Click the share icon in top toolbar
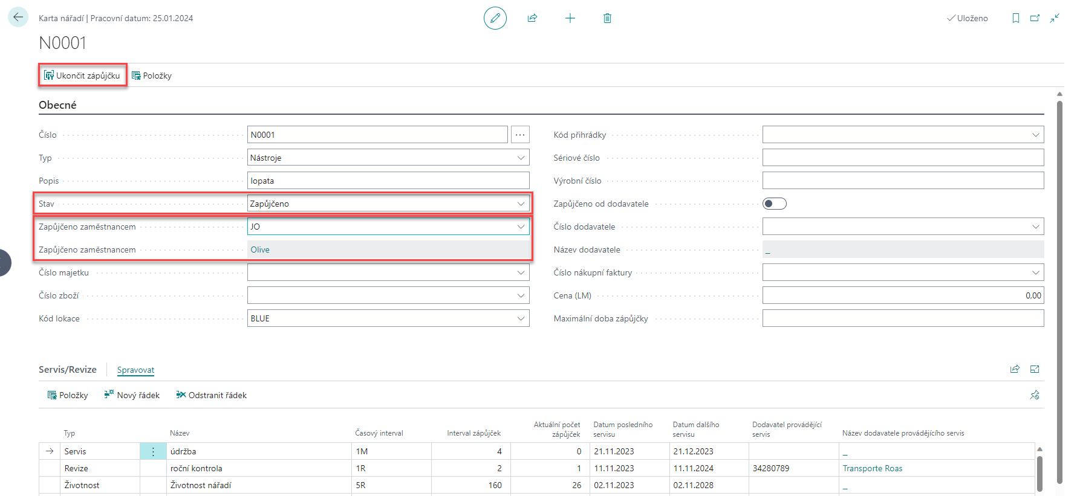Screen dimensions: 1080x496 click(x=532, y=18)
